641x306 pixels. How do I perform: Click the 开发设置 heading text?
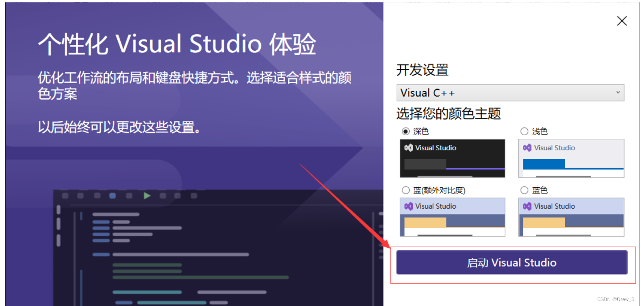click(423, 70)
